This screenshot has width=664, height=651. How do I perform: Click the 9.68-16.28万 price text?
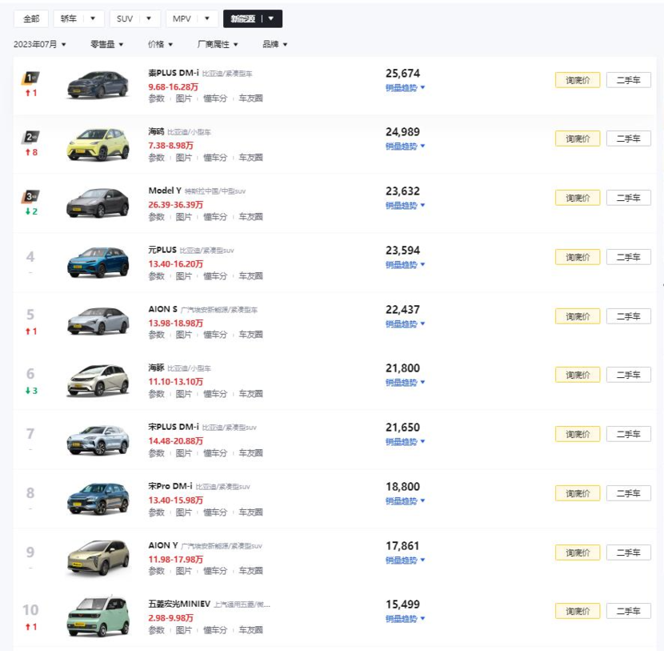(x=173, y=87)
